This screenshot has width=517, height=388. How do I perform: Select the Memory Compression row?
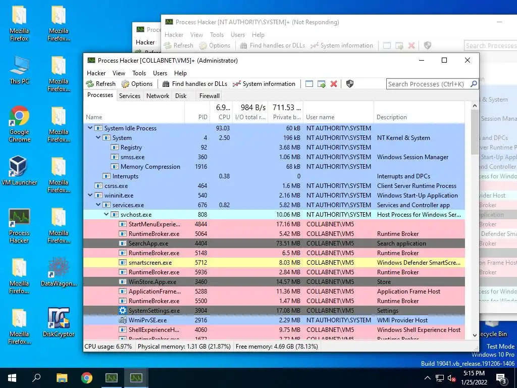point(274,167)
